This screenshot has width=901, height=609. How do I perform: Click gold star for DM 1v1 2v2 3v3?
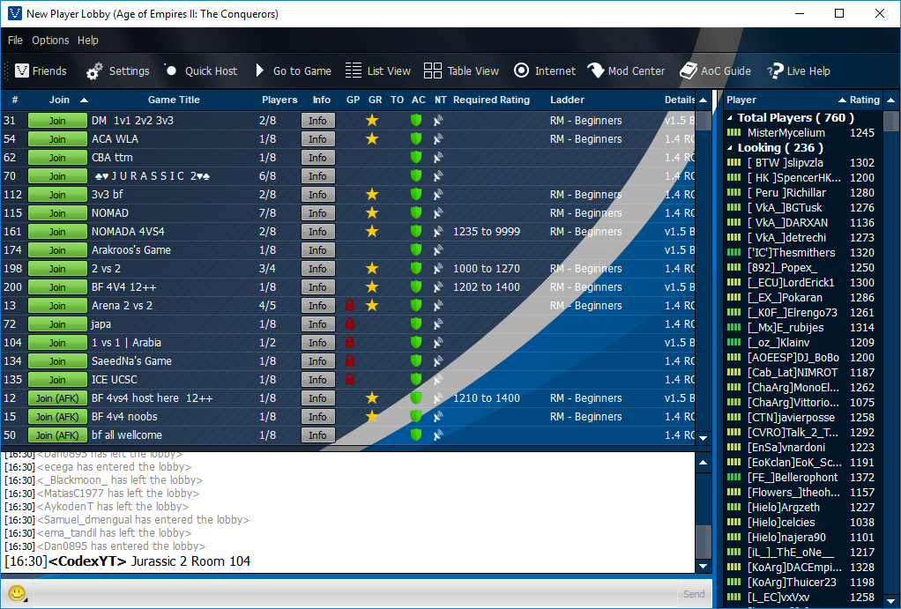(372, 120)
